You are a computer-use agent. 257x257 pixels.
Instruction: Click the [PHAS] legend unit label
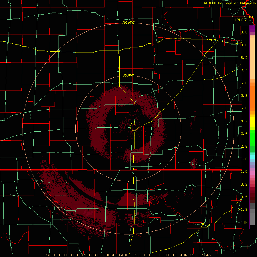[x=241, y=20]
